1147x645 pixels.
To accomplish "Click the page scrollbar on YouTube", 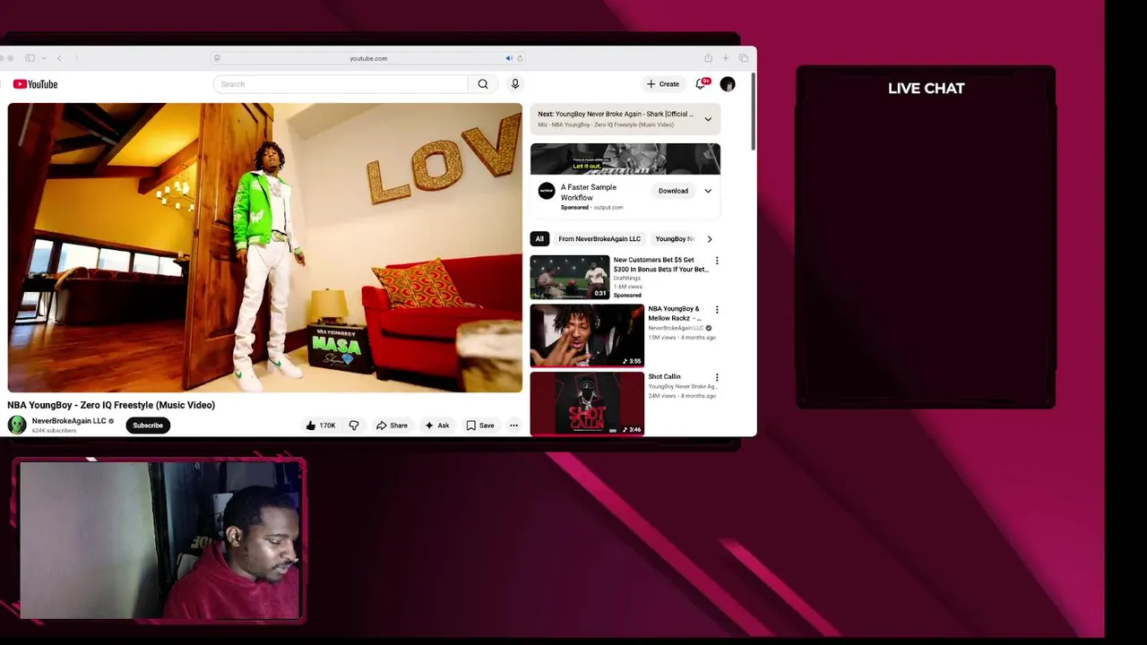I will 754,112.
